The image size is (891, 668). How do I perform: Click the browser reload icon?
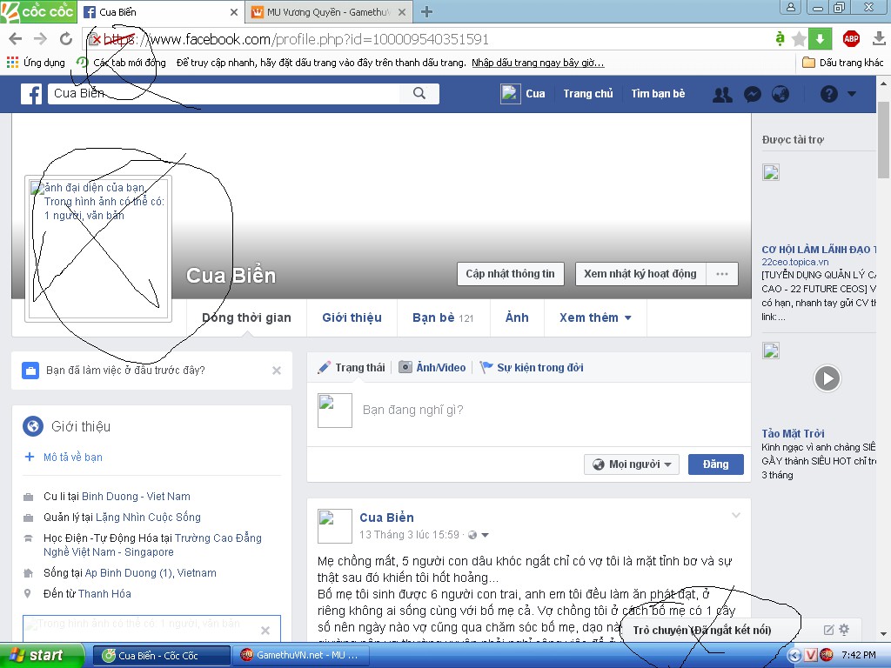65,39
